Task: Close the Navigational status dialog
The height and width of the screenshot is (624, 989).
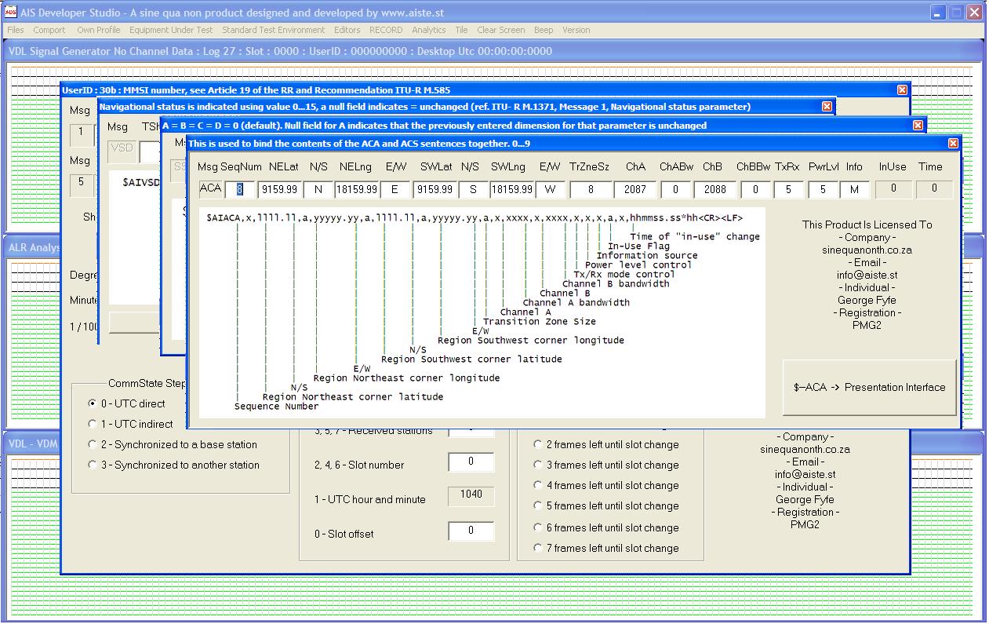Action: point(827,107)
